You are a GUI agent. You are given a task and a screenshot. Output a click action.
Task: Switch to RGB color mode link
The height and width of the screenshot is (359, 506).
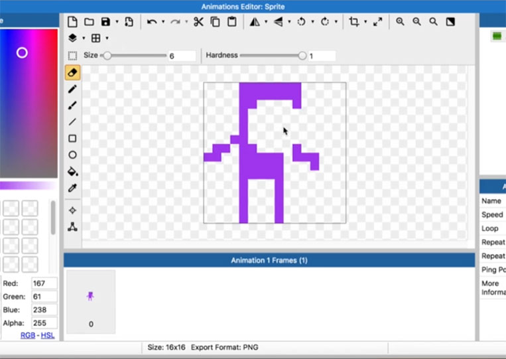click(28, 335)
